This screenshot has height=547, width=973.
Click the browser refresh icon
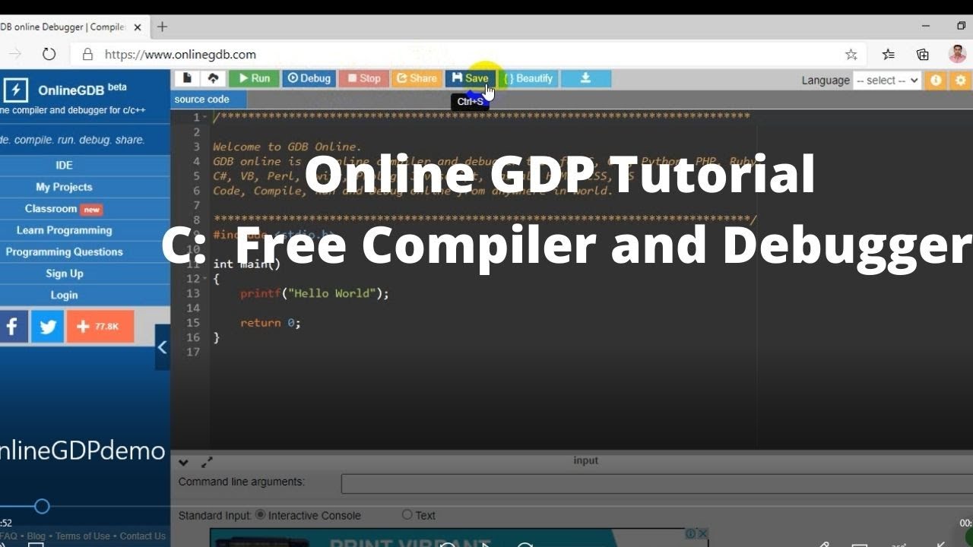click(x=49, y=54)
